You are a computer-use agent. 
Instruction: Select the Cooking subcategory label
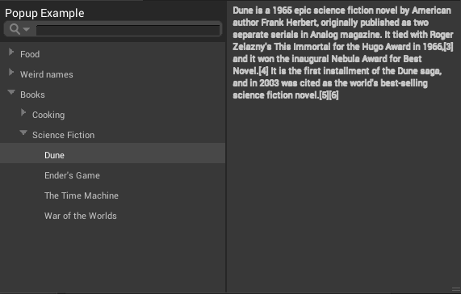(x=48, y=115)
